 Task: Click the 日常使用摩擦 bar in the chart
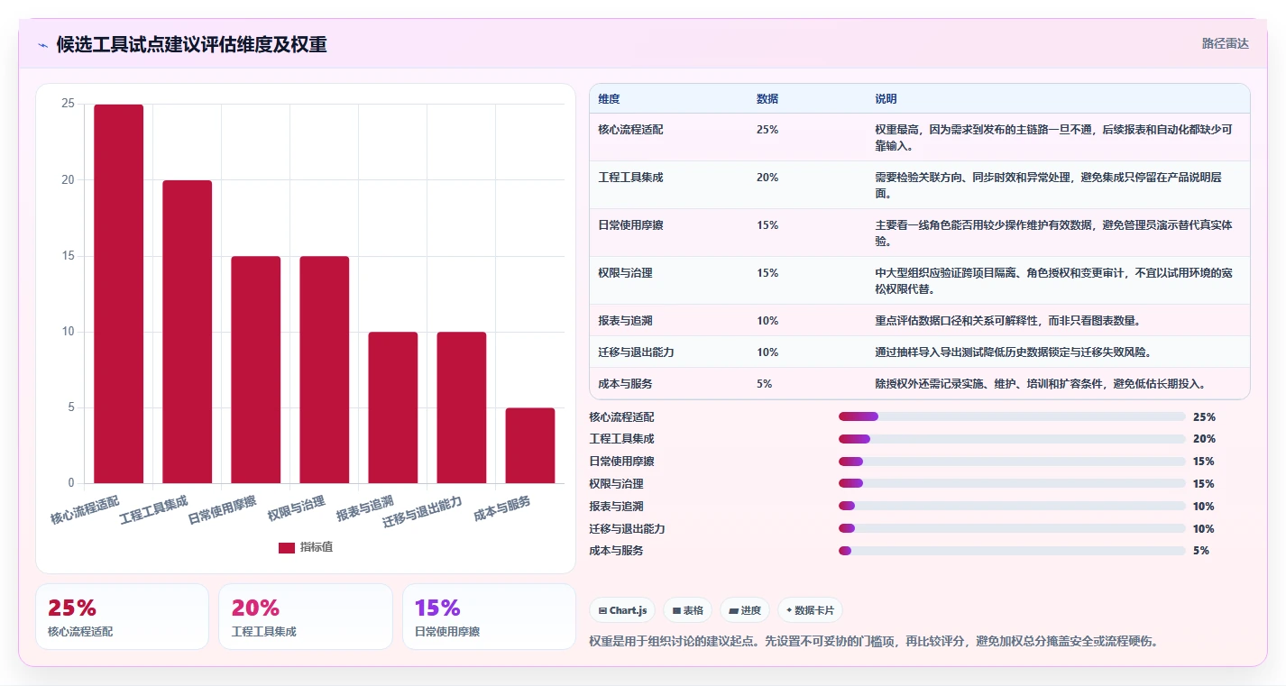[x=256, y=370]
